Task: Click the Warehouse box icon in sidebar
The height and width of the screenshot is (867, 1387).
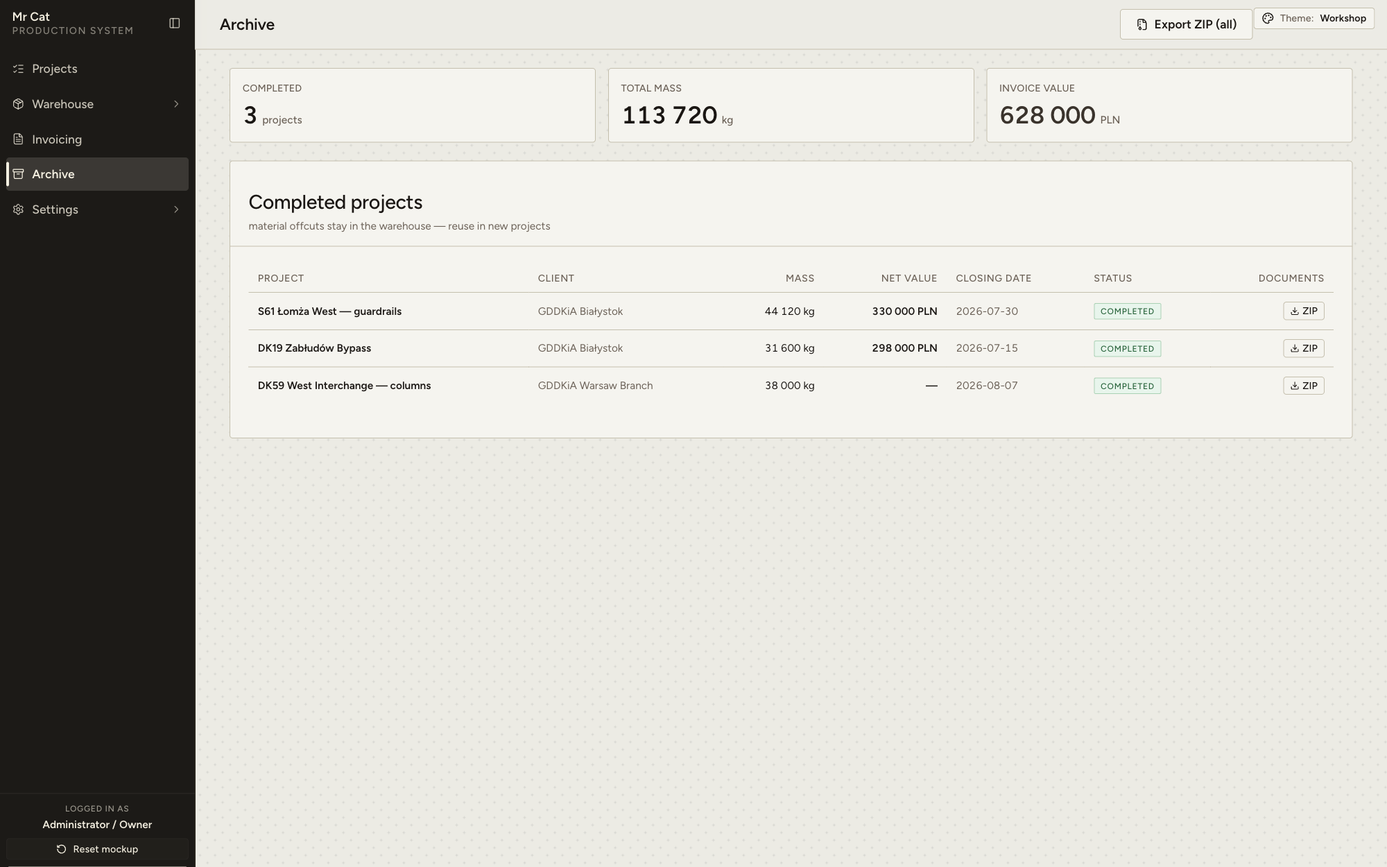Action: (19, 104)
